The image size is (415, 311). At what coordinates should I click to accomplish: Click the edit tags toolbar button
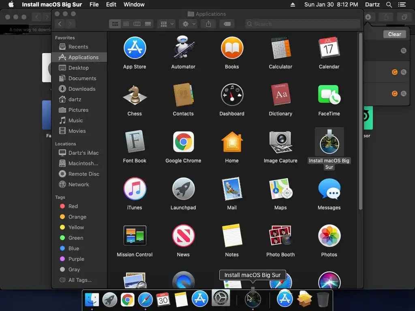click(227, 24)
